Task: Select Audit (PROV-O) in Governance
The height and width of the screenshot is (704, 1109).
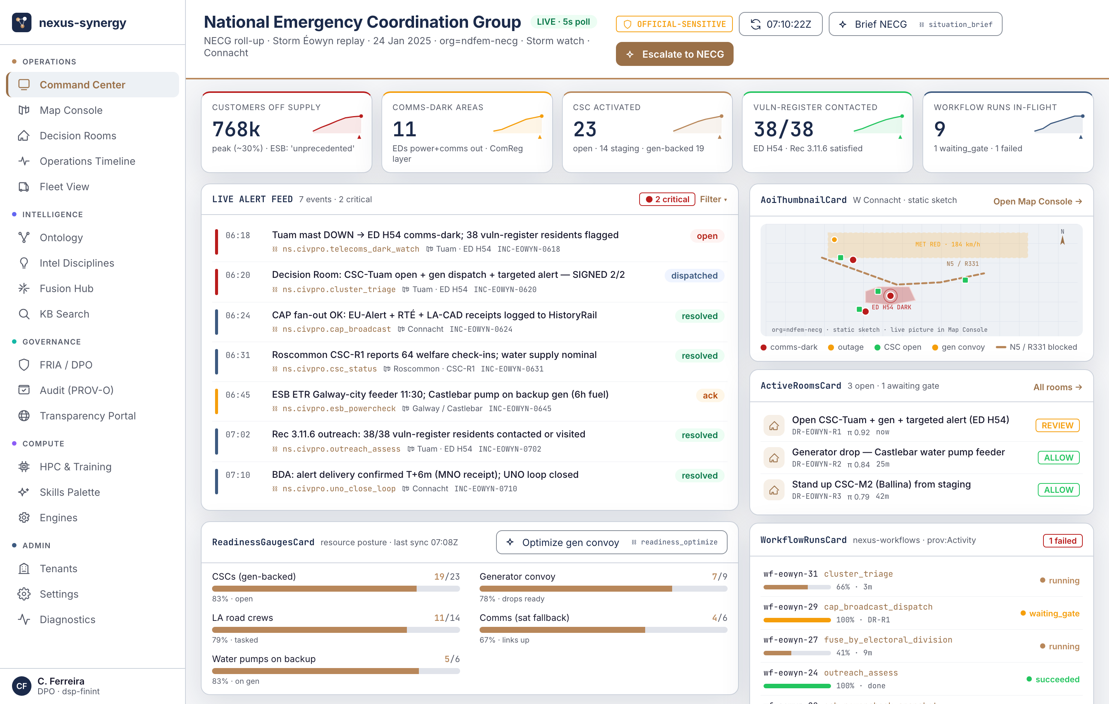Action: (x=93, y=390)
